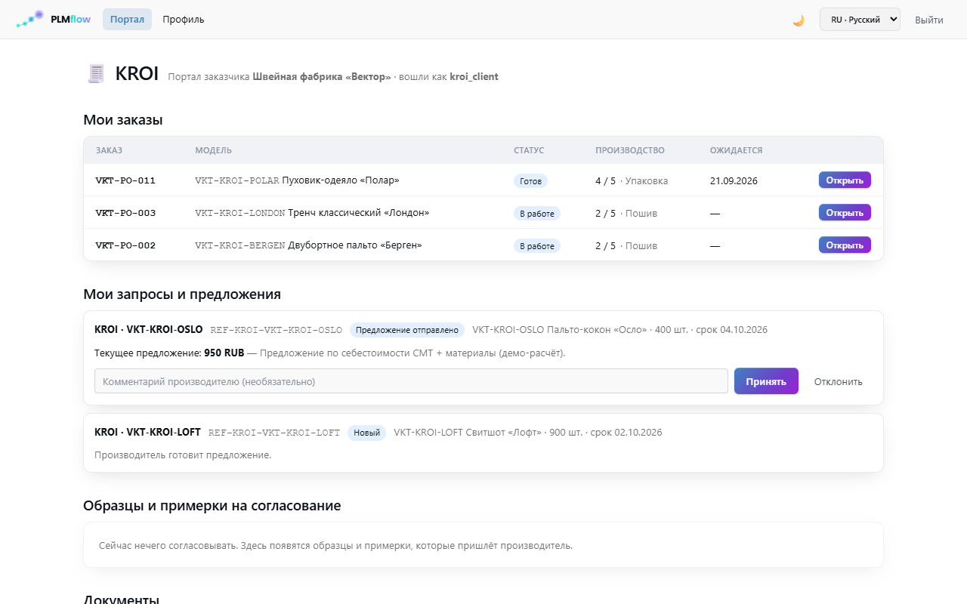Select the VKT-PO-003 order number
This screenshot has height=604, width=967.
coord(125,213)
